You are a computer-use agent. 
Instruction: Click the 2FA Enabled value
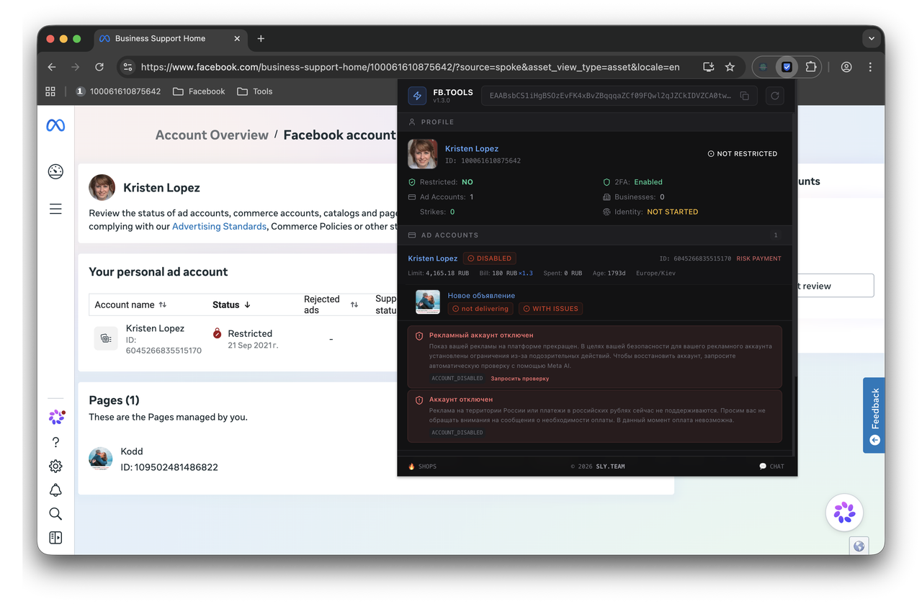pos(648,182)
